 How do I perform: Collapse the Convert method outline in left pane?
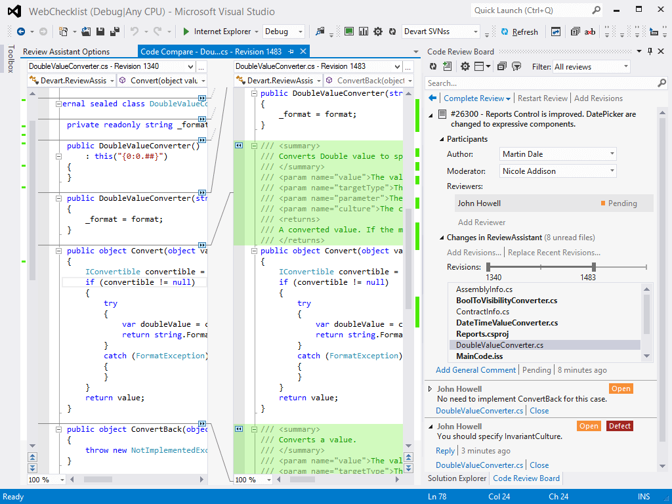pyautogui.click(x=58, y=251)
